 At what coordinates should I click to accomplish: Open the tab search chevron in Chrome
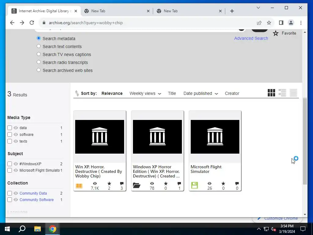(258, 8)
